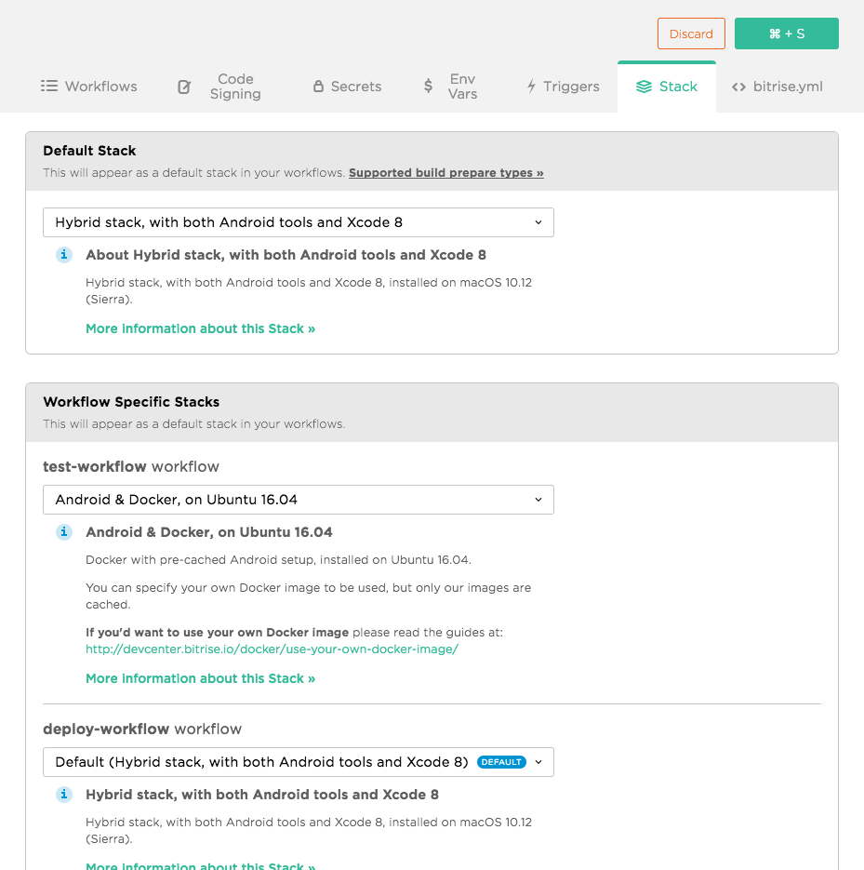Screen dimensions: 864x870
Task: Open the test-workflow stack dropdown
Action: (299, 500)
